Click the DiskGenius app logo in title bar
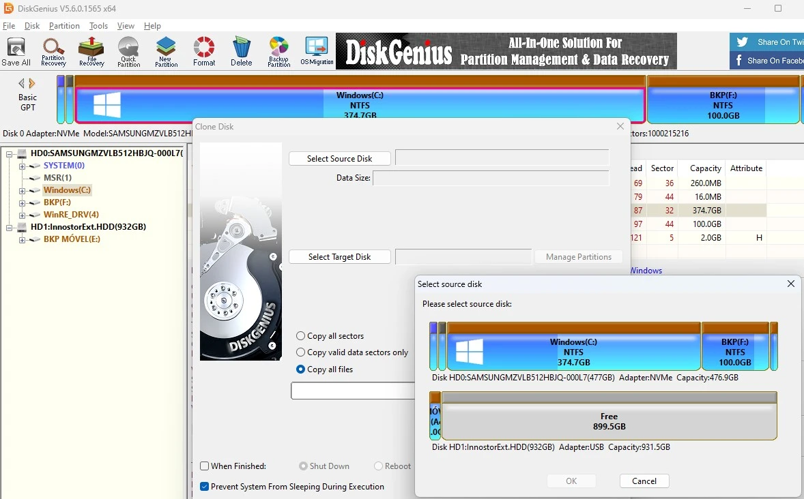 8,8
